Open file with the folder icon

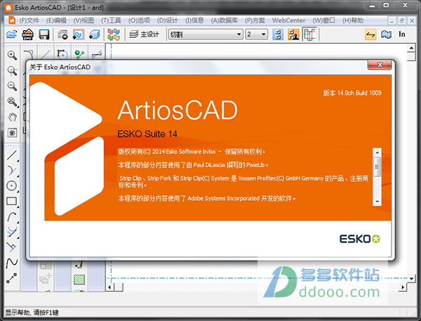click(12, 34)
